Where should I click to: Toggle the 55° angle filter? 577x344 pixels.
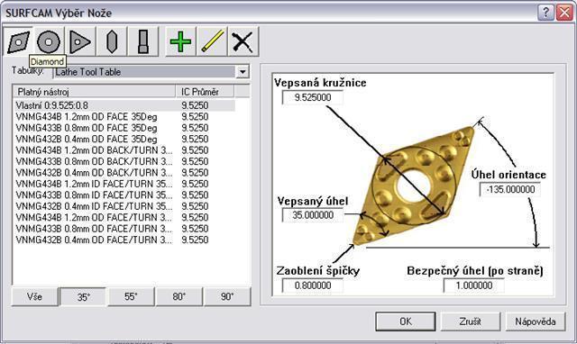[131, 297]
